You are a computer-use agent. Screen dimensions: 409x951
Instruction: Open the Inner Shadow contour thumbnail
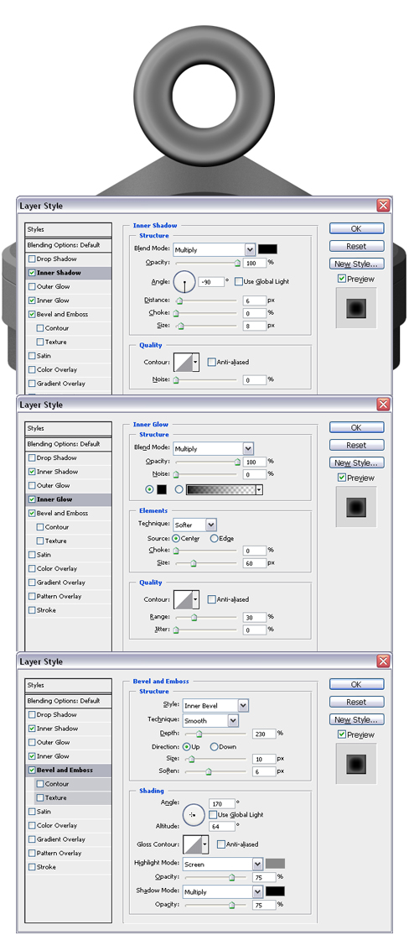[x=187, y=363]
